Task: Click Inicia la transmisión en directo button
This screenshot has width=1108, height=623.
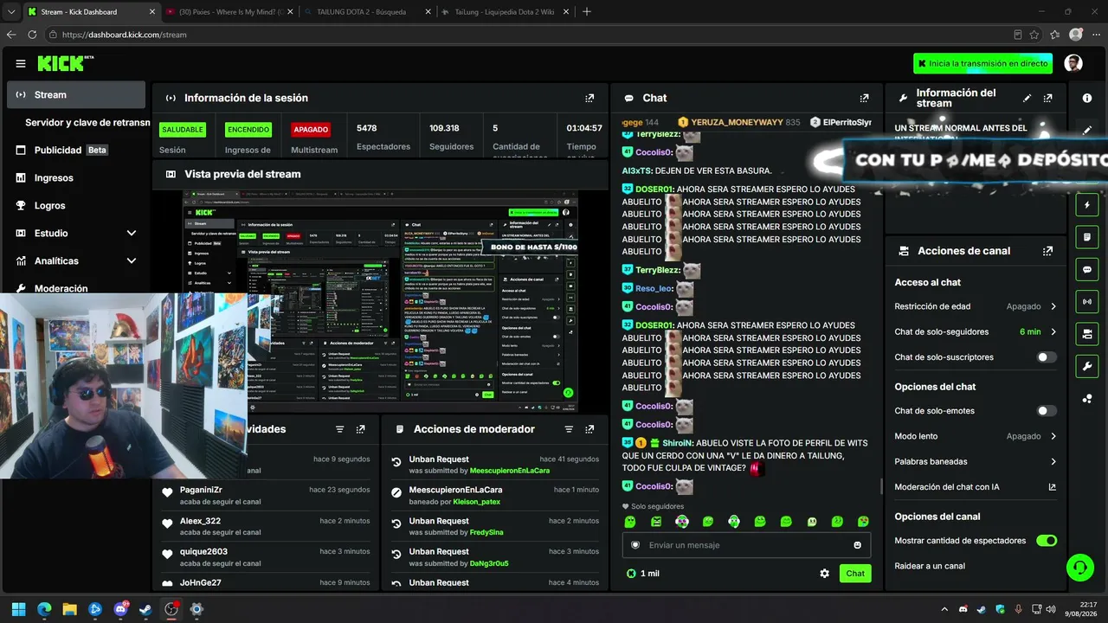Action: 983,63
